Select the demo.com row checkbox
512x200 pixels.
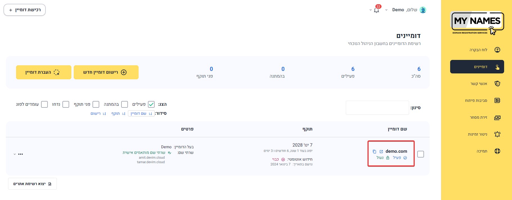click(x=421, y=154)
